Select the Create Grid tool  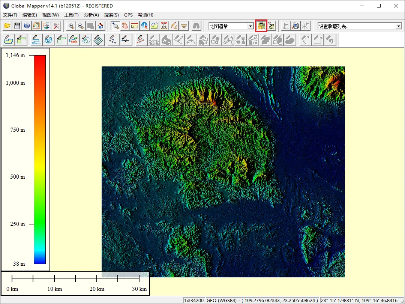pyautogui.click(x=98, y=40)
